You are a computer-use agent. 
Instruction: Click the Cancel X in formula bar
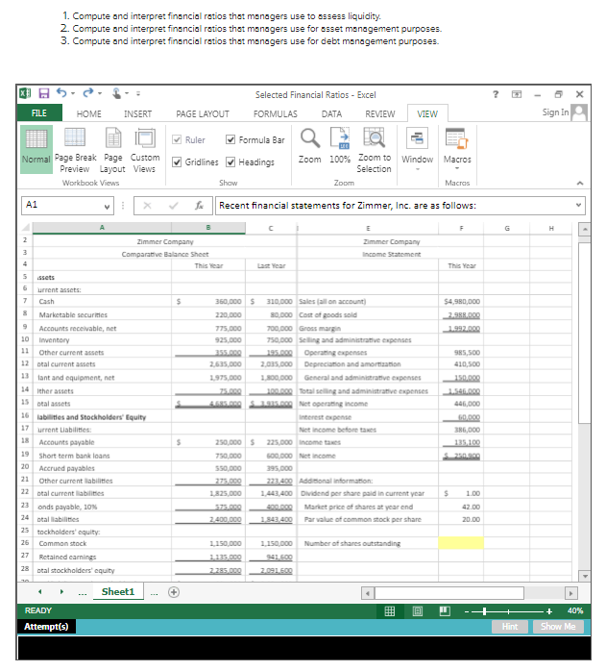147,206
